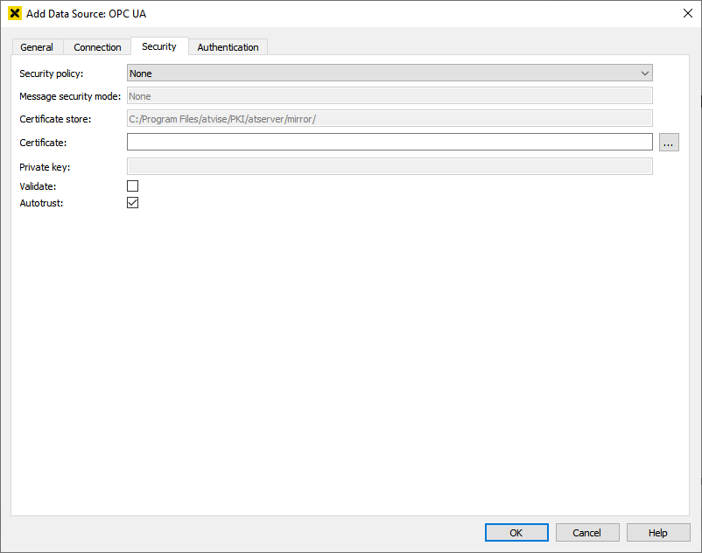Focus the Certificate text field
This screenshot has height=553, width=702.
point(390,143)
